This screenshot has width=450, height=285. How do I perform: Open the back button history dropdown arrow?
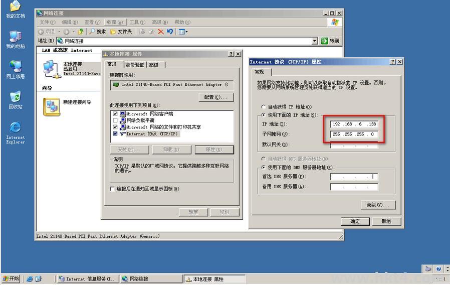60,32
